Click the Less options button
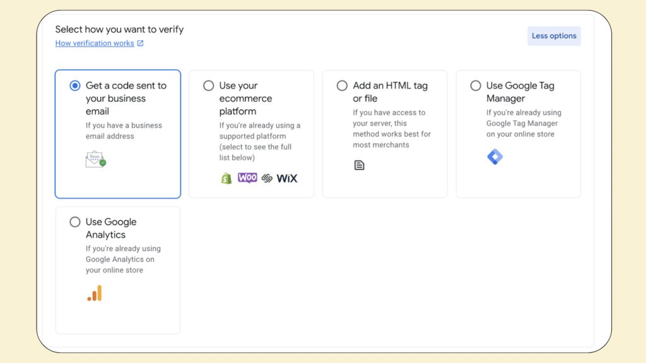 tap(554, 36)
